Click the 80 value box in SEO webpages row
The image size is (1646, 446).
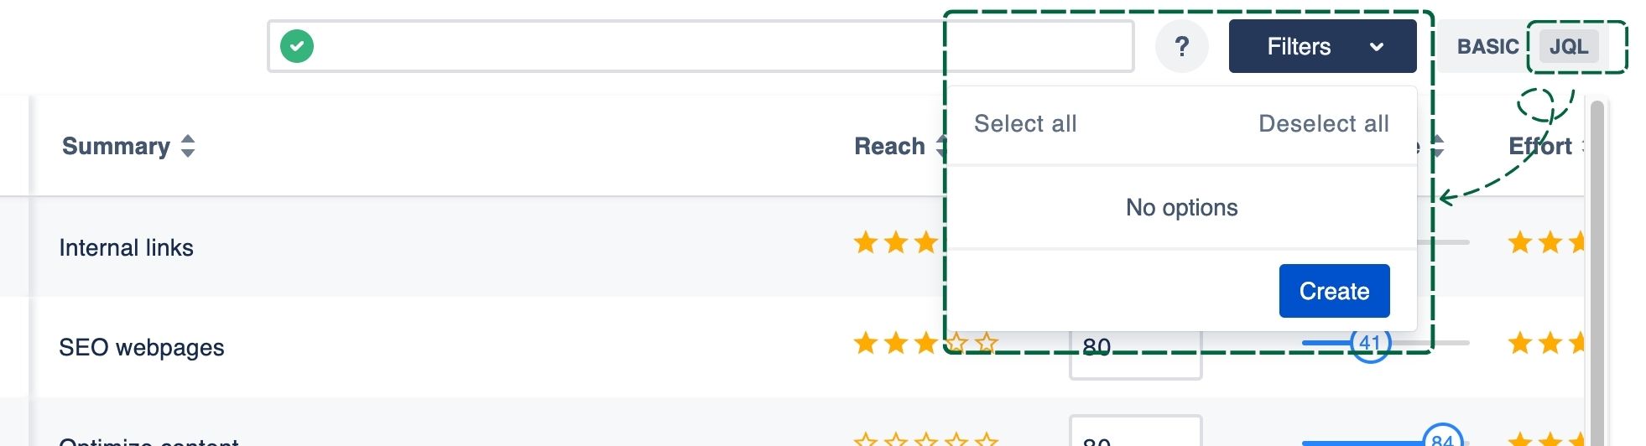coord(1134,356)
